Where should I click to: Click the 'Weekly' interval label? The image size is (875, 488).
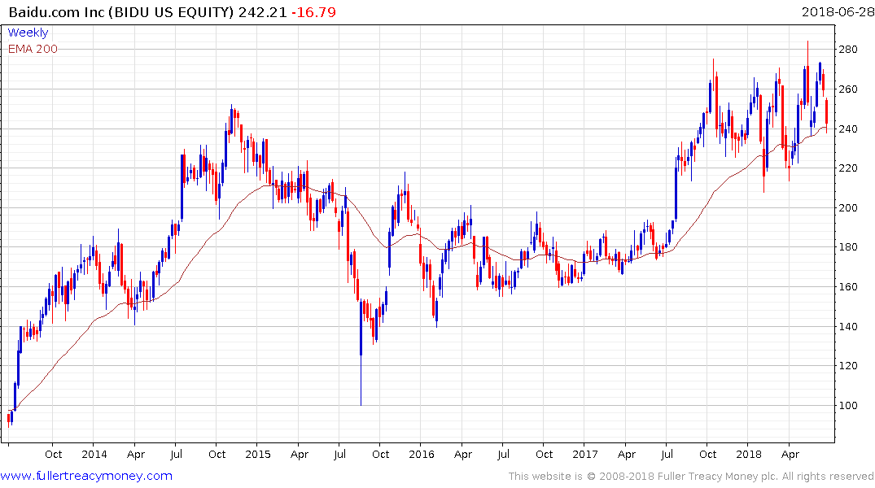tap(28, 33)
